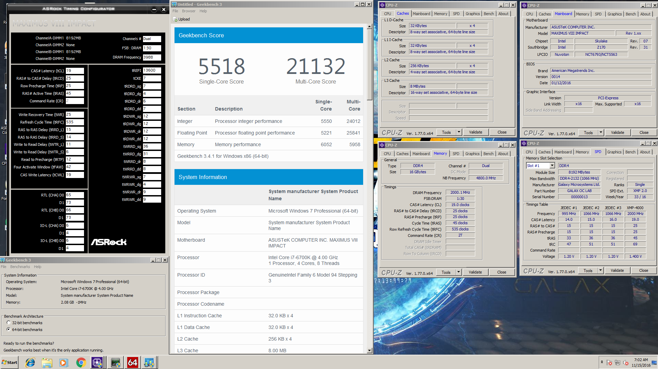The width and height of the screenshot is (658, 369).
Task: Close the ASRock Timing Configurator window
Action: pyautogui.click(x=164, y=9)
